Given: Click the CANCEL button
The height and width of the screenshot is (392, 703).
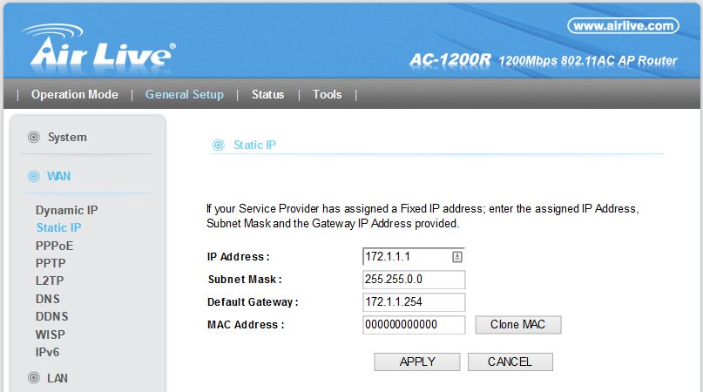Looking at the screenshot, I should click(x=510, y=362).
